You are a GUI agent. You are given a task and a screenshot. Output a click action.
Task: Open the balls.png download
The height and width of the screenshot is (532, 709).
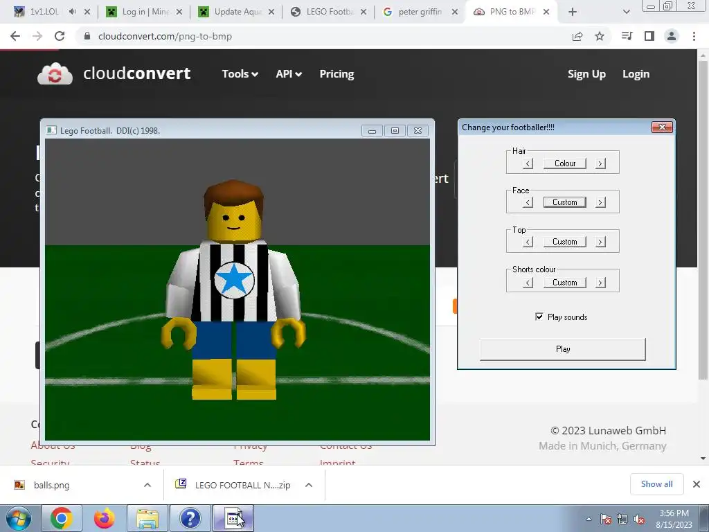52,485
